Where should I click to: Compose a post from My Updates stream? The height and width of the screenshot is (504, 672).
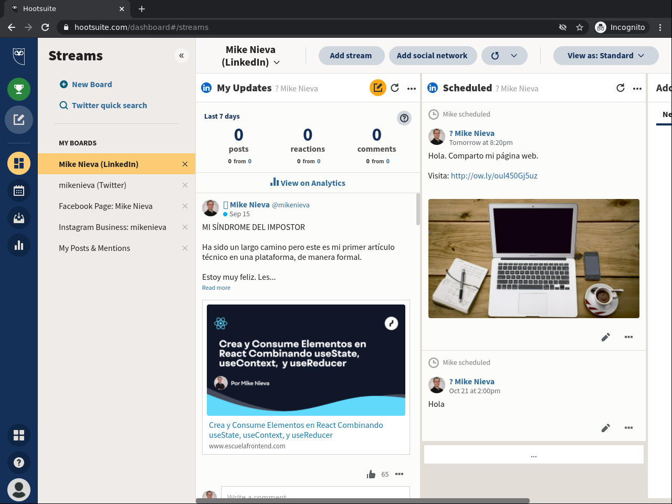378,88
